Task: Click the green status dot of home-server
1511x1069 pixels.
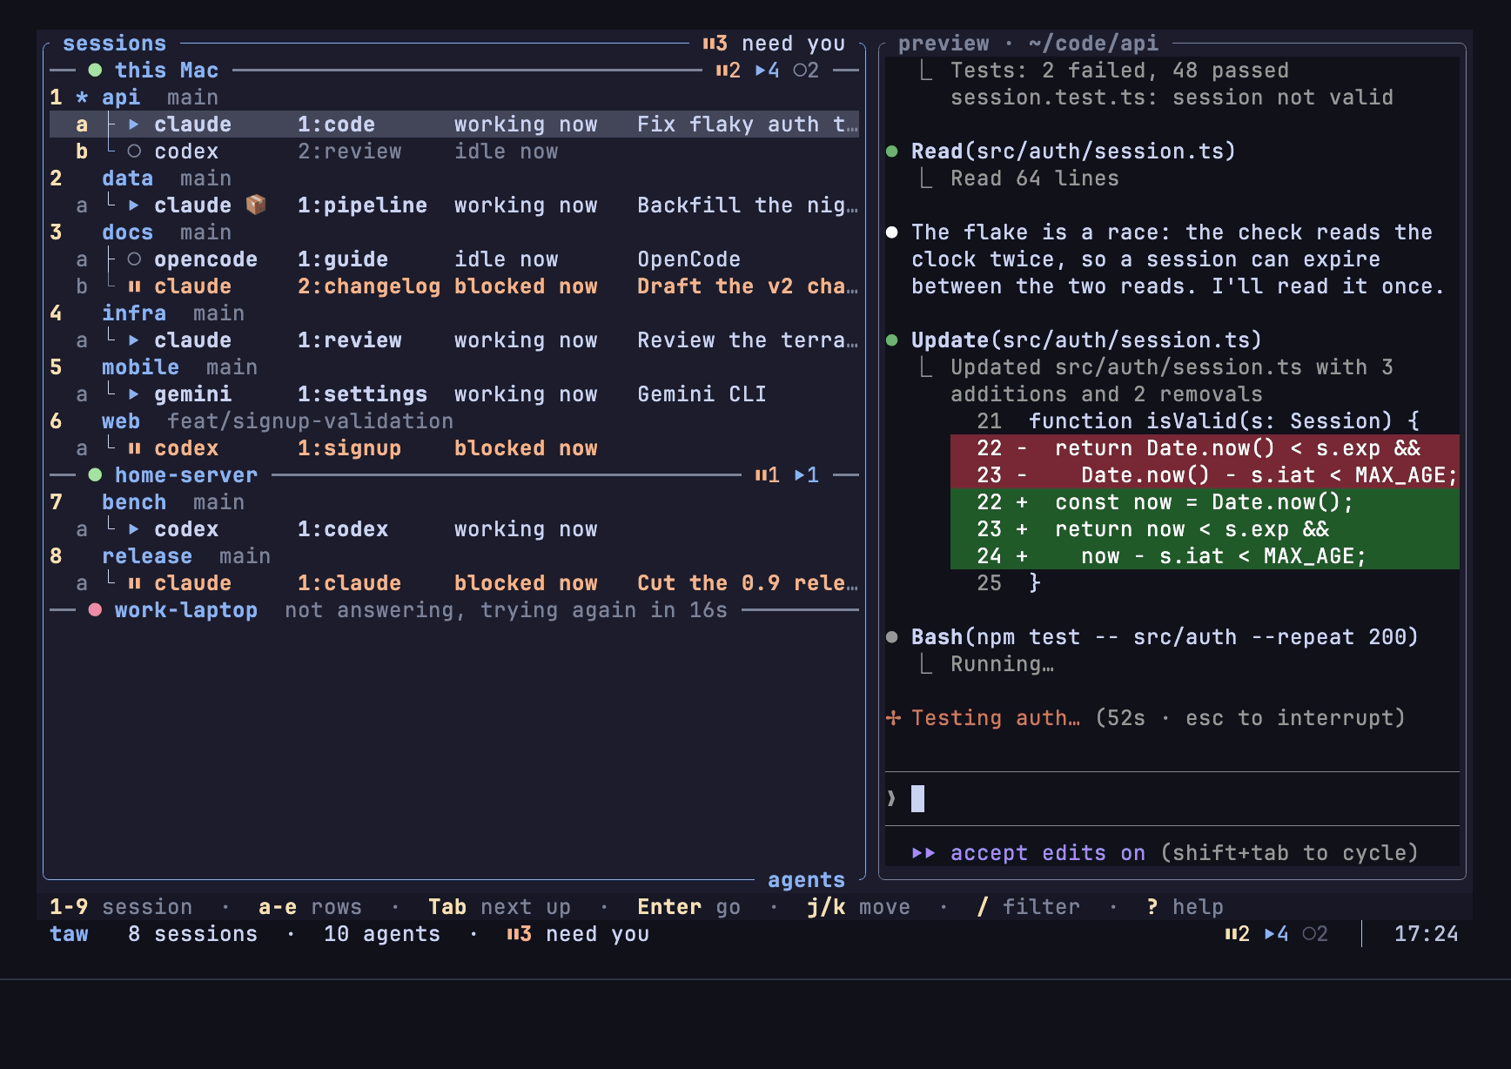Action: point(95,475)
